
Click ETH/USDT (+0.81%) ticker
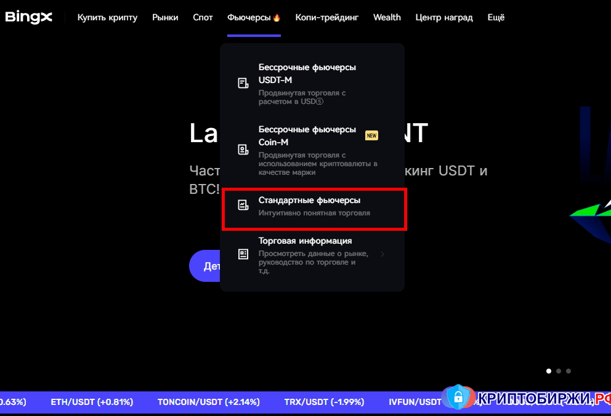(92, 402)
